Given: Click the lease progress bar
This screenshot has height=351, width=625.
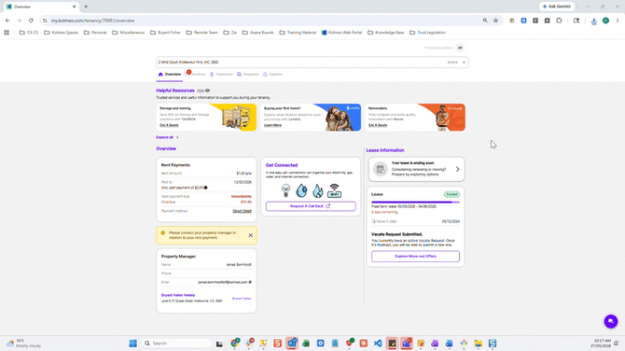Looking at the screenshot, I should tap(415, 203).
